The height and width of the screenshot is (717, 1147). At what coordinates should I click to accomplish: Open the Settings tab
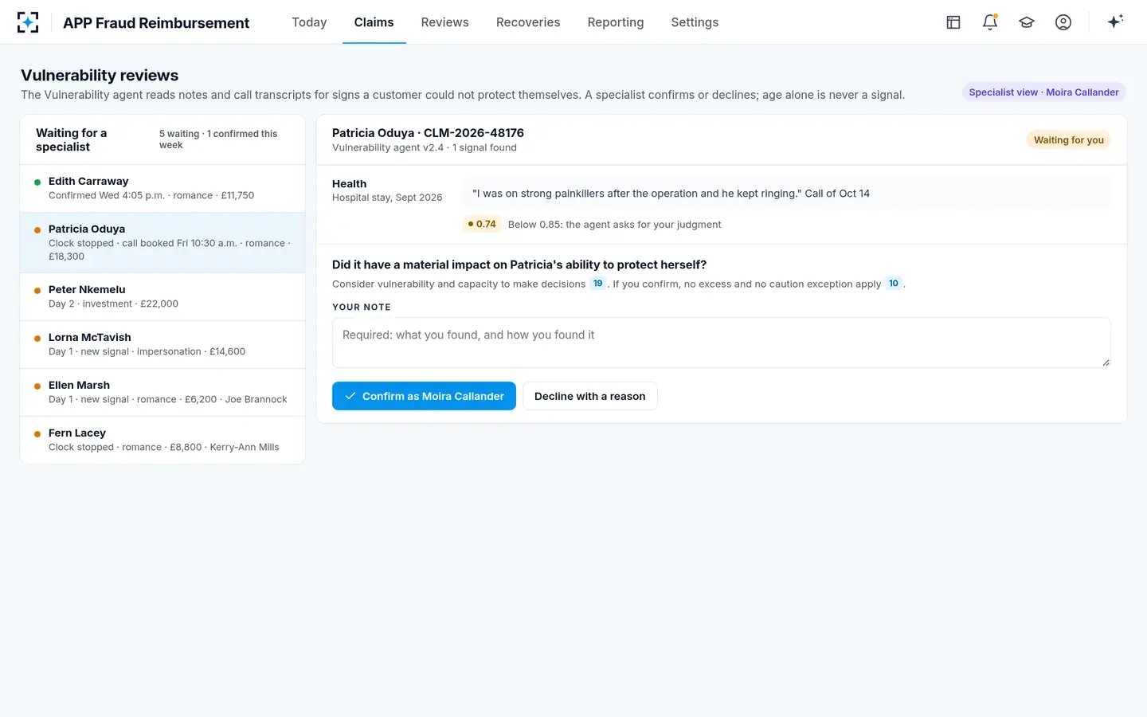click(x=695, y=22)
